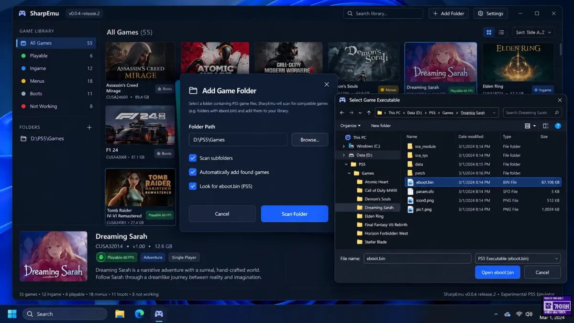Select the Menus filter in sidebar
This screenshot has height=323, width=574.
[56, 81]
